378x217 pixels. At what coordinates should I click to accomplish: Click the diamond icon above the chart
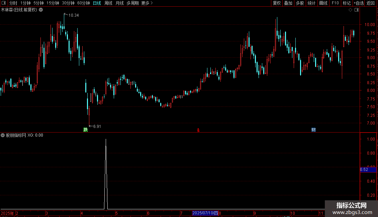point(351,10)
